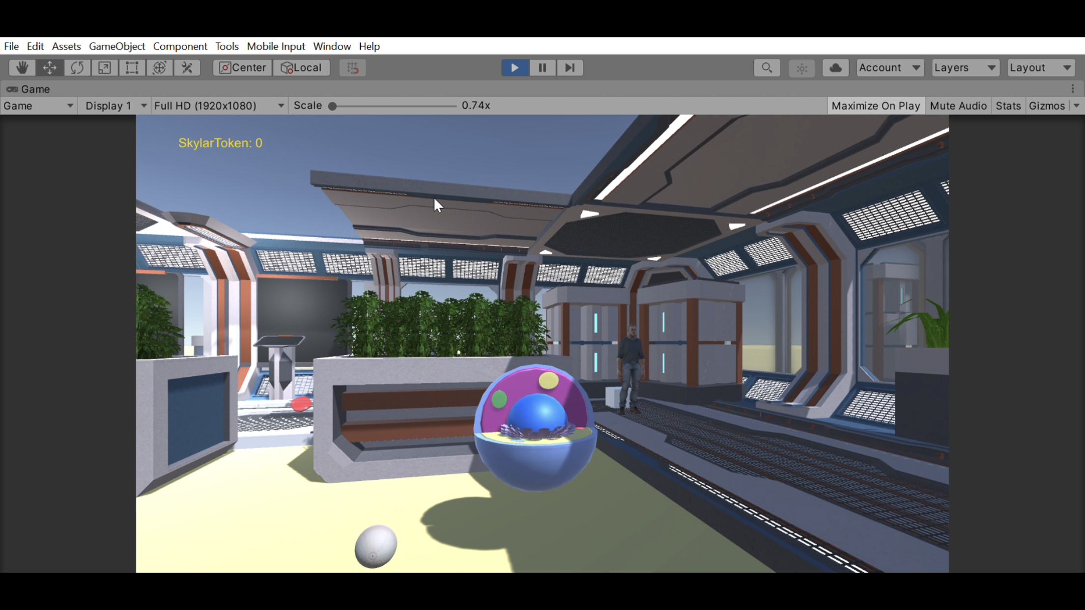Click the game view Scale slider

tap(393, 106)
